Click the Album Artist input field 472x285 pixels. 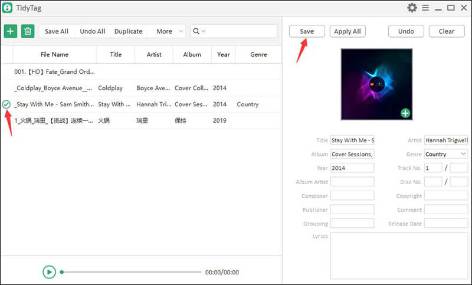[x=352, y=182]
